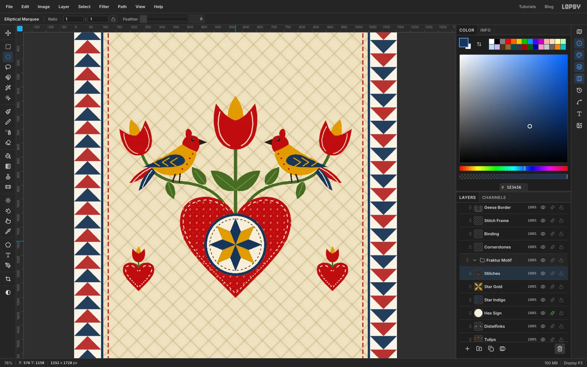Select the Rectangular Marquee tool
This screenshot has height=367, width=587.
point(8,47)
